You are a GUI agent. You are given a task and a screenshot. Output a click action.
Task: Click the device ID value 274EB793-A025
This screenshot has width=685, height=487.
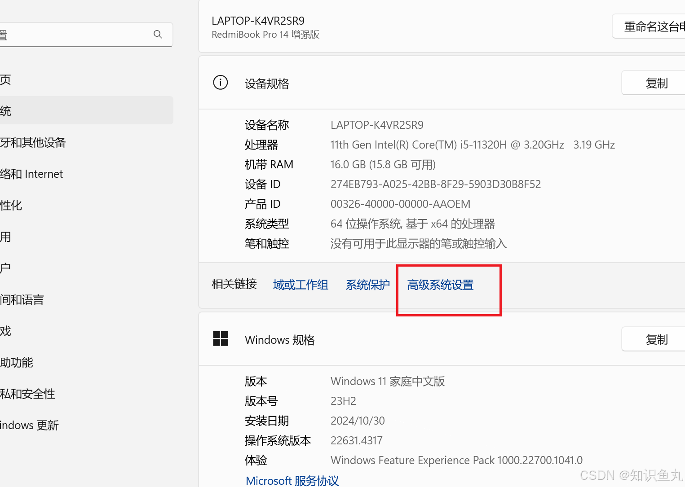[436, 184]
